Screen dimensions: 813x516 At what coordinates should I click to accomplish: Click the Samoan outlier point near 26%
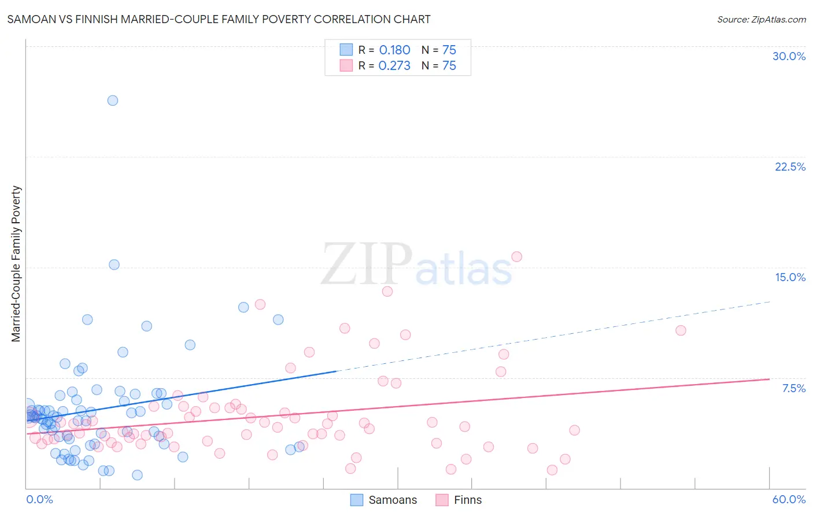tap(113, 100)
